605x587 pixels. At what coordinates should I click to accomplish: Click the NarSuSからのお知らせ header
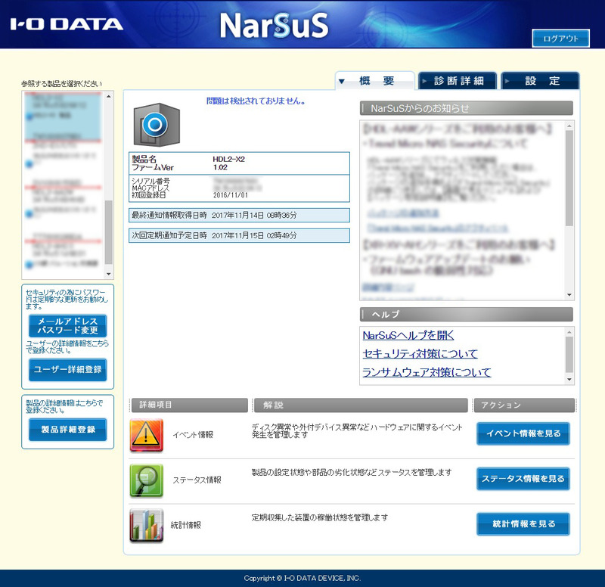(466, 108)
